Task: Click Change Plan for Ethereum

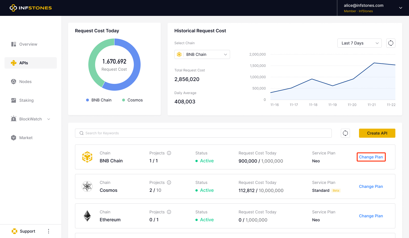Action: tap(371, 216)
